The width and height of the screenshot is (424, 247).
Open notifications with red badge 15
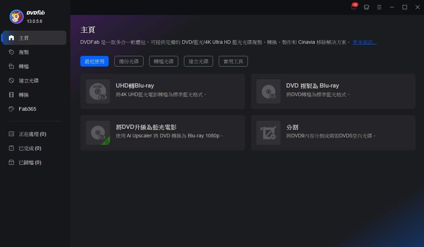pyautogui.click(x=354, y=6)
